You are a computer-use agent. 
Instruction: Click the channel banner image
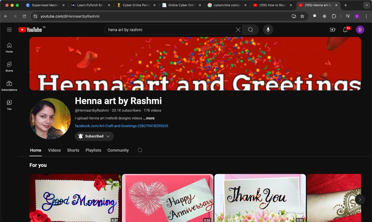195,64
